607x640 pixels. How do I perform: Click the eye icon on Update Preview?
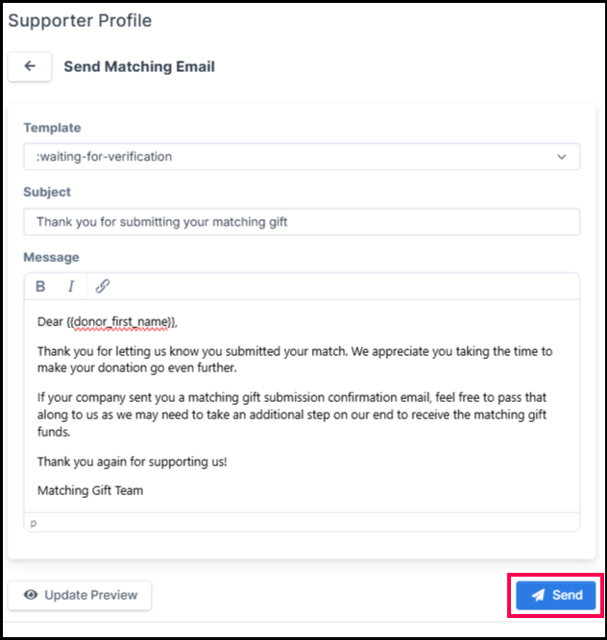click(31, 595)
